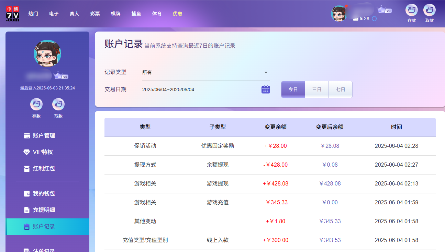Viewport: 445px width, 252px height.
Task: Switch the date filter to 七日
Action: click(x=340, y=89)
